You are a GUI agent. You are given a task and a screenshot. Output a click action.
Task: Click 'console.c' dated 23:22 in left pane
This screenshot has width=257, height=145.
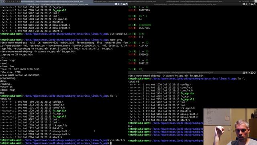point(59,105)
